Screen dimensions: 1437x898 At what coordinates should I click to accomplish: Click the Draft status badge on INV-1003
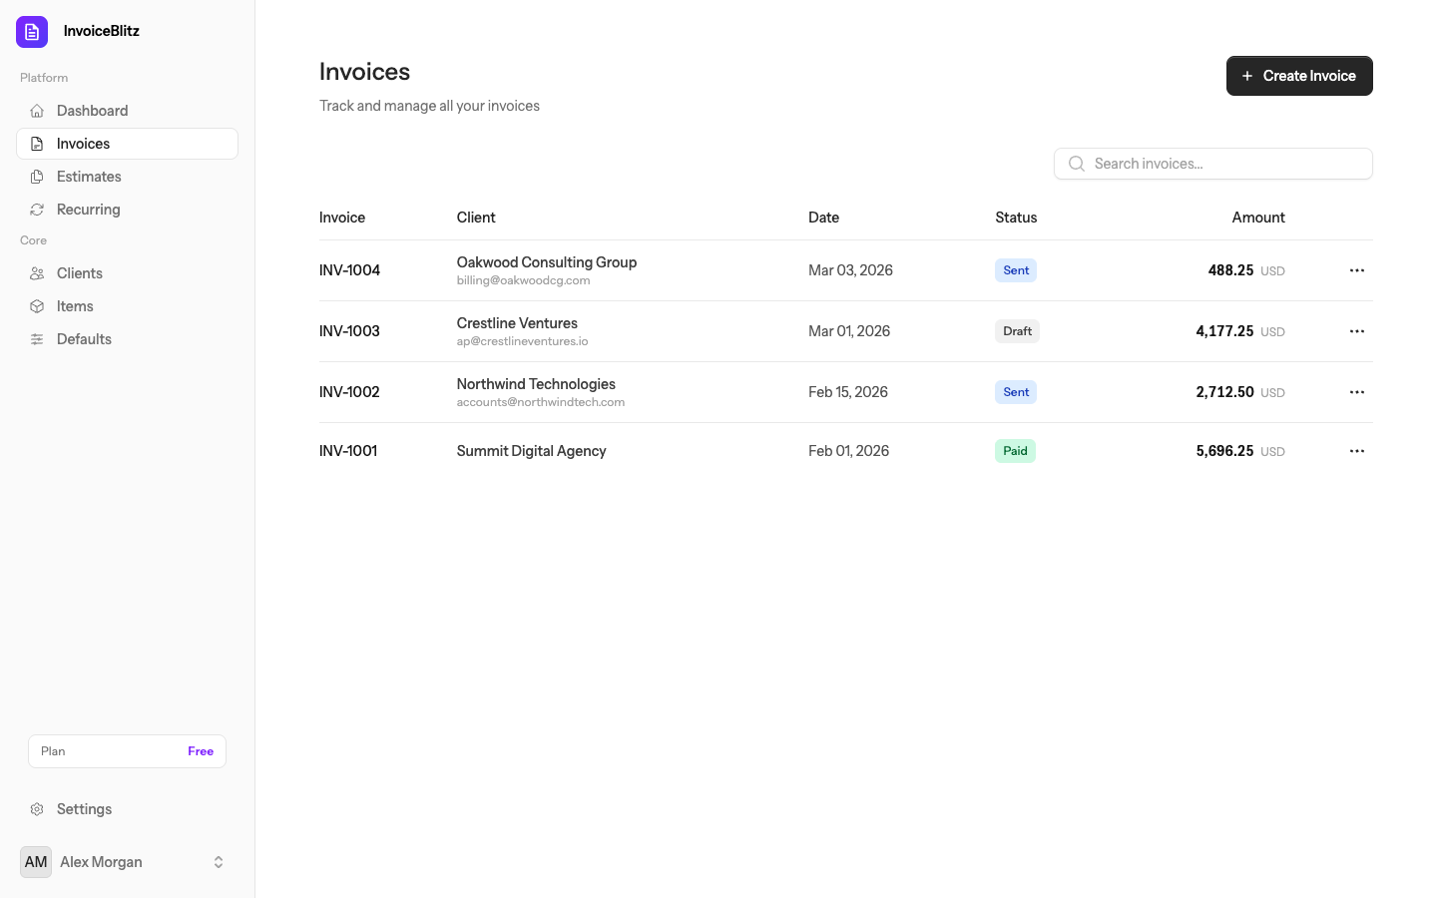(1016, 330)
